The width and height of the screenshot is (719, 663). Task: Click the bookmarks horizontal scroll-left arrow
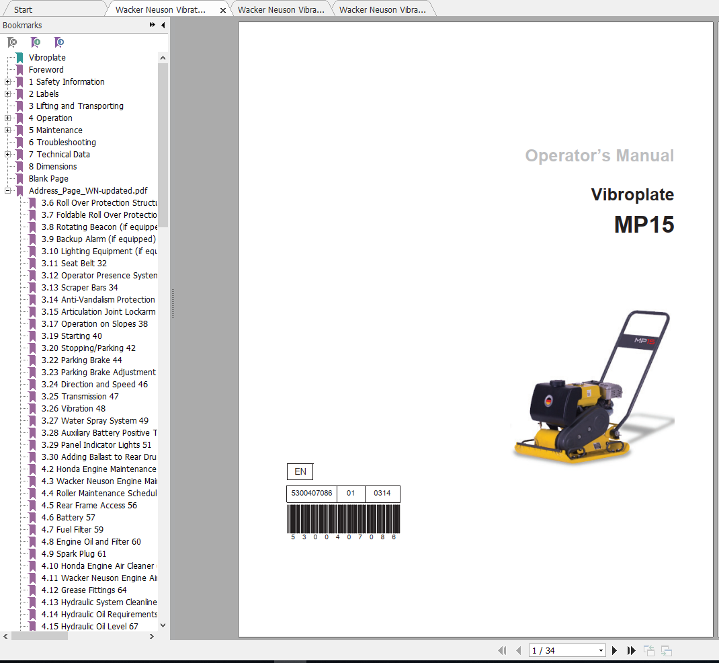pos(5,636)
